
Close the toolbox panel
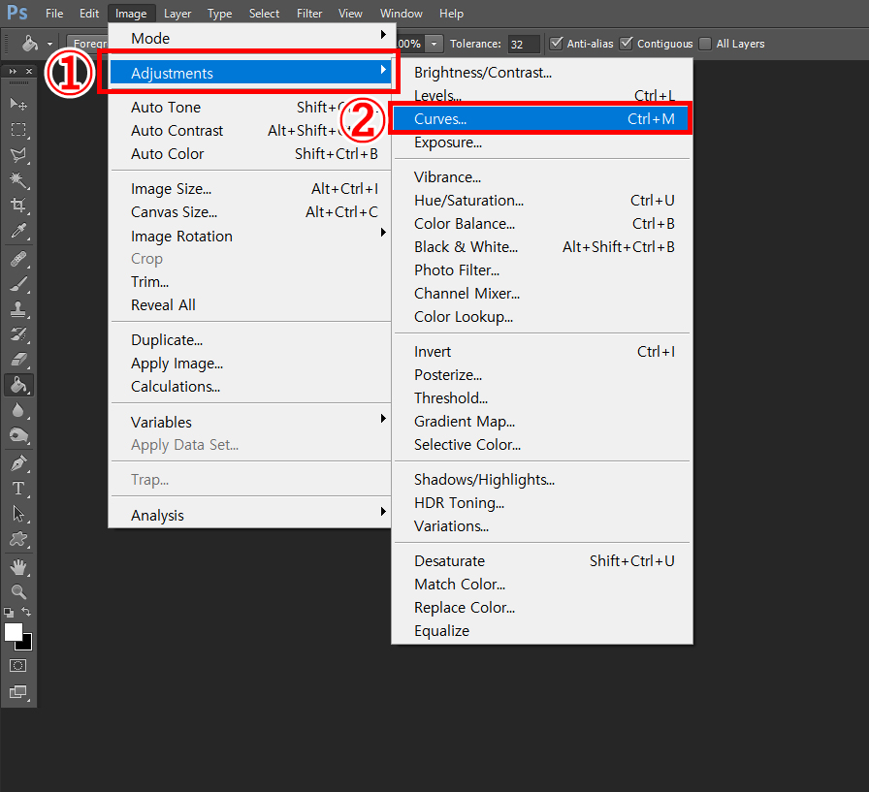tap(29, 72)
